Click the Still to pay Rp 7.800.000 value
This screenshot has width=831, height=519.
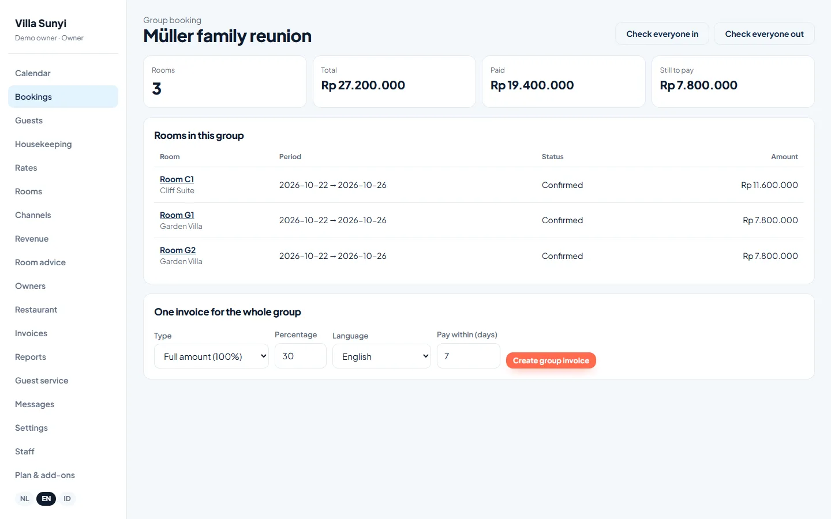click(698, 85)
